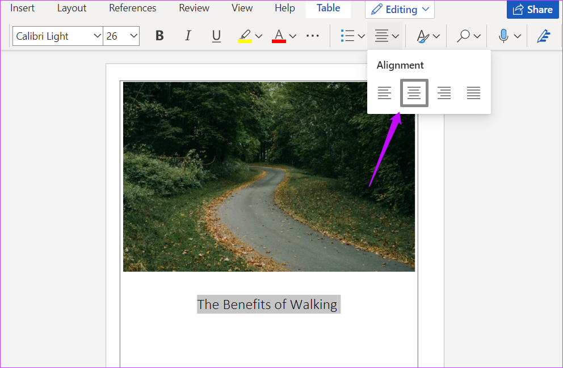Underline the selected heading
Screen dimensions: 563x368
pos(216,36)
